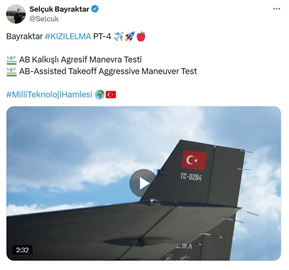Viewport: 289px width, 270px height.
Task: Click takeoff emoji before AB-Assisted Takeoff line
Action: pyautogui.click(x=11, y=72)
